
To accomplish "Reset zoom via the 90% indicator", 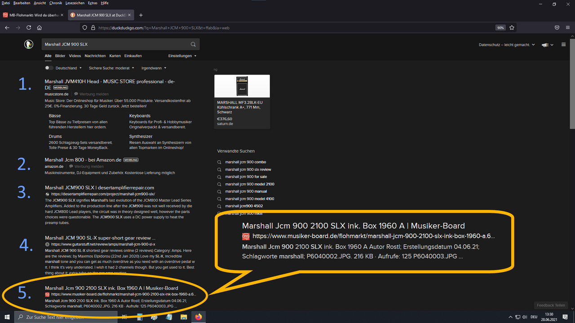I will point(500,27).
